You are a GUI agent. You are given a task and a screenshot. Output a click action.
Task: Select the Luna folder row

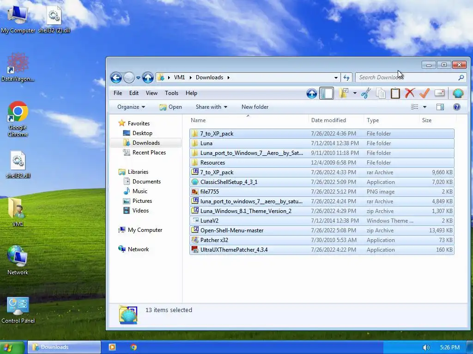322,143
